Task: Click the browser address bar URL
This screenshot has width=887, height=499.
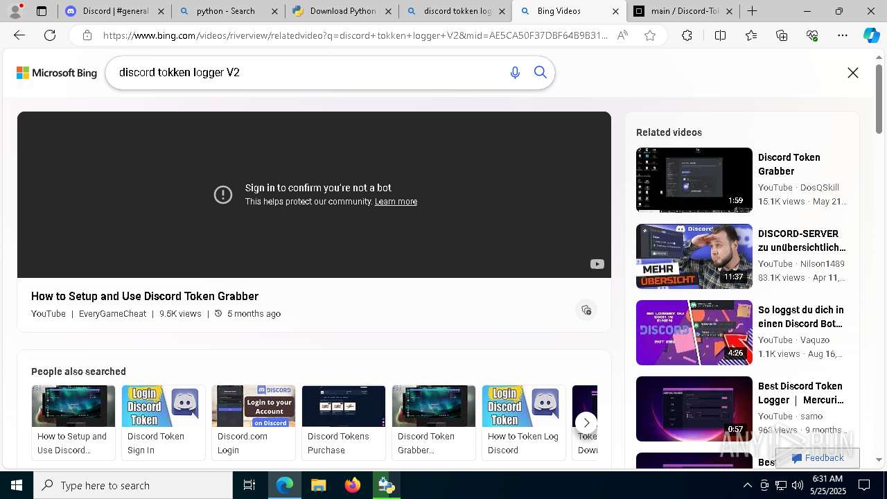Action: click(355, 35)
